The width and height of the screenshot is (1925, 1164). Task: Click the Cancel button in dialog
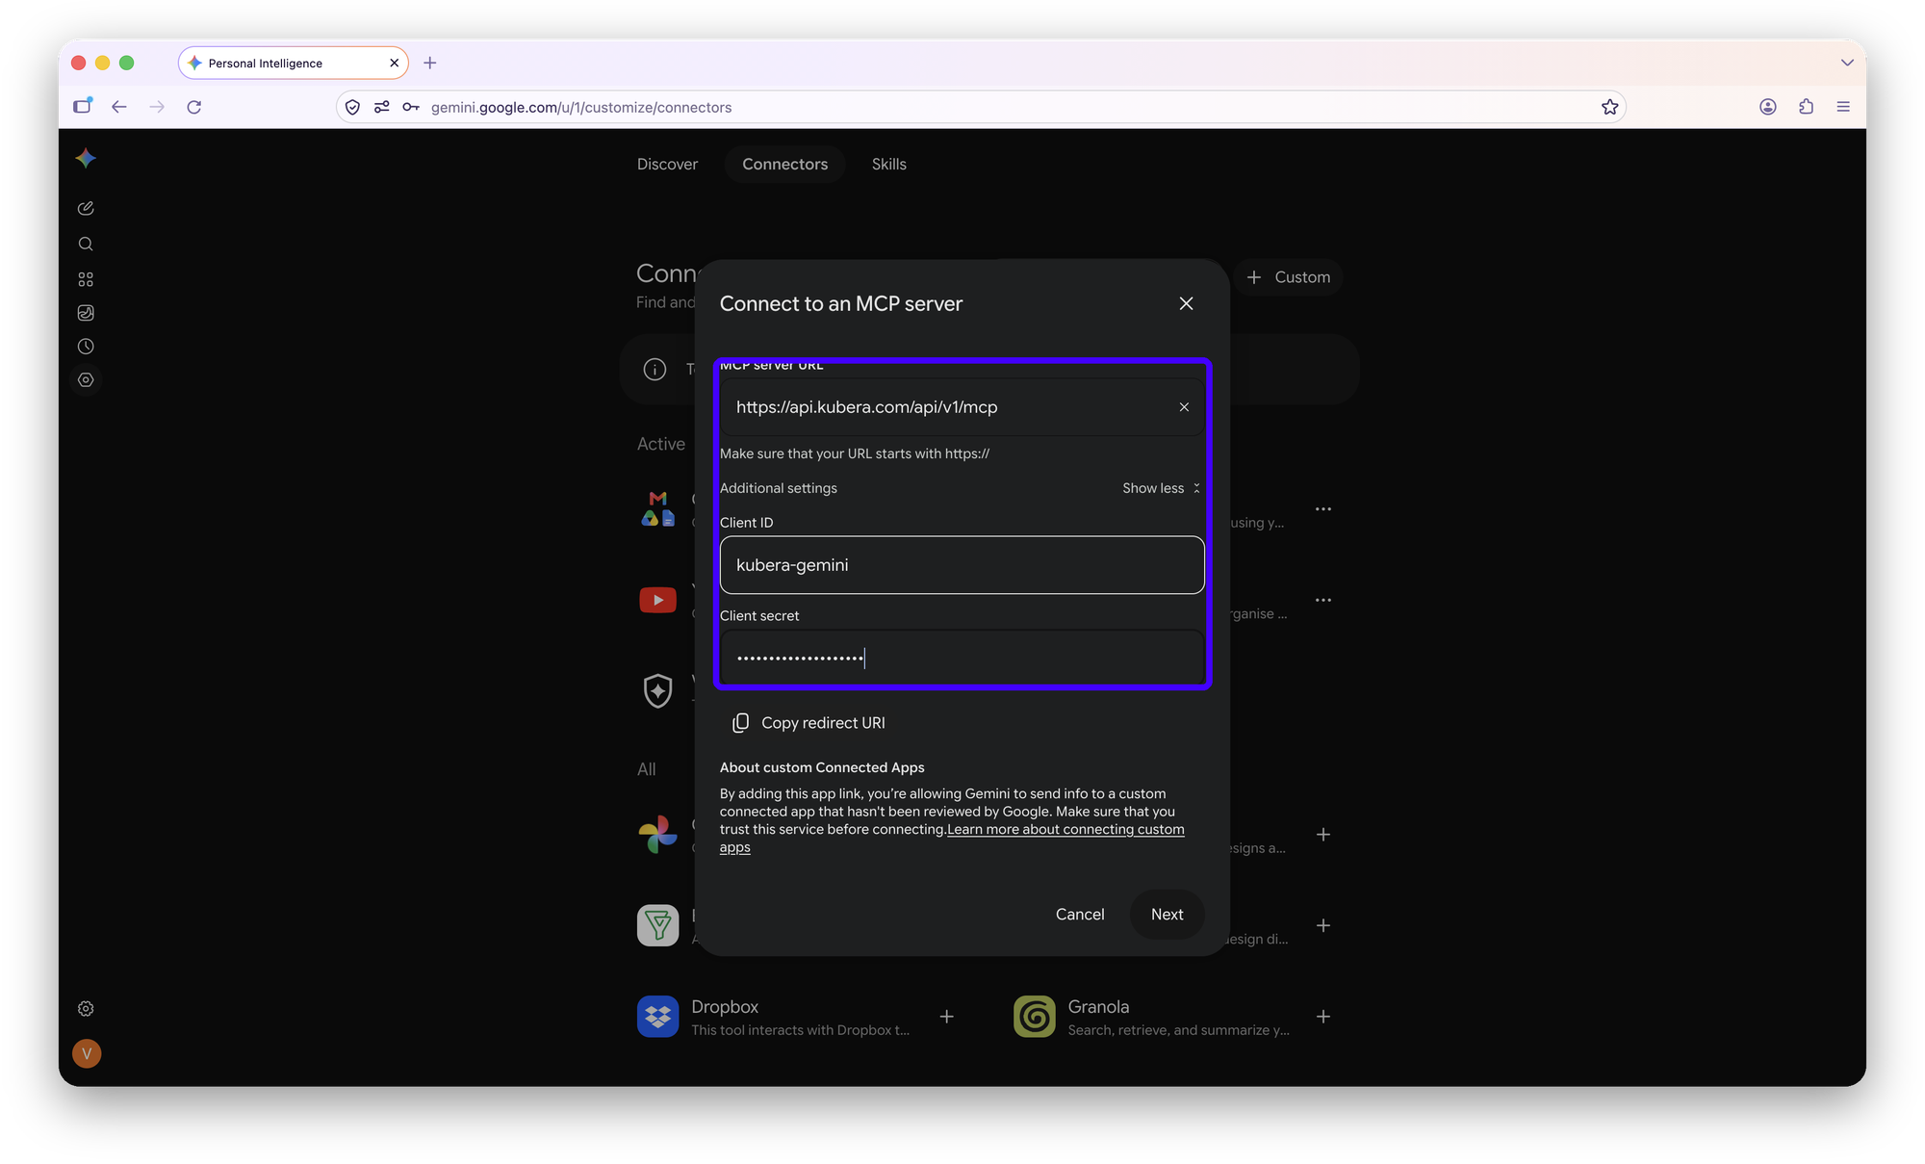coord(1080,915)
